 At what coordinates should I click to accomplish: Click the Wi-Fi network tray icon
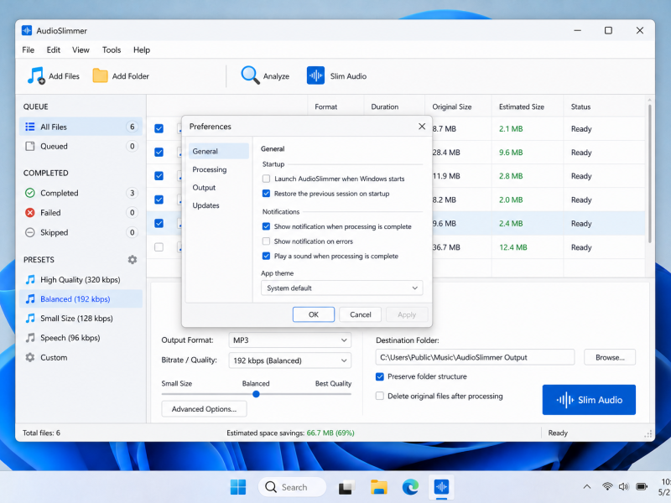[606, 487]
